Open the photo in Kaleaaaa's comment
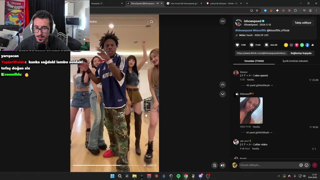The height and width of the screenshot is (180, 320). [x=251, y=110]
